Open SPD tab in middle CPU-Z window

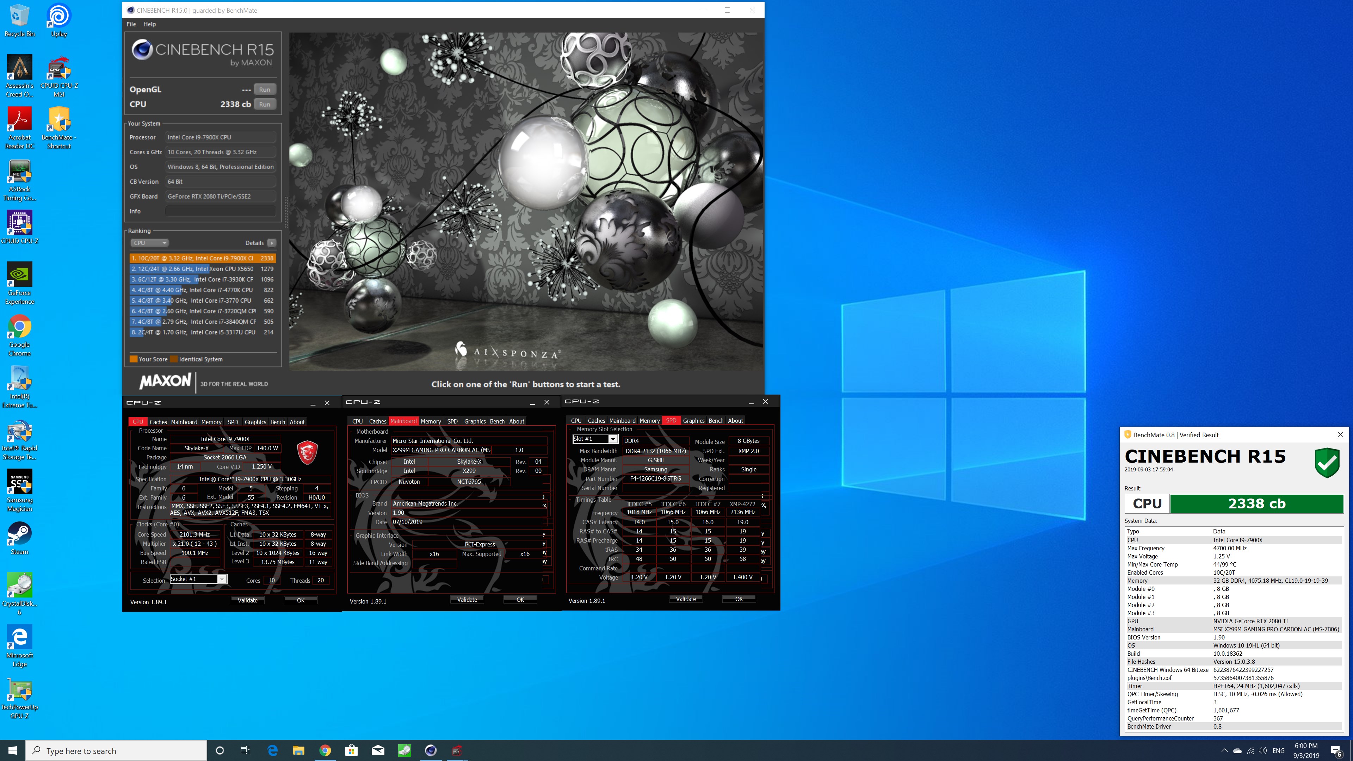pos(452,421)
